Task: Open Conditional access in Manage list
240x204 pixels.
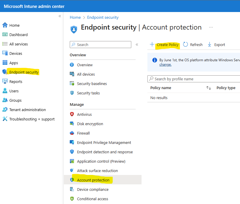Action: [92, 199]
